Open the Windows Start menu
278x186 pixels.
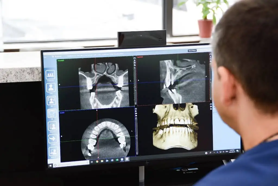[x=50, y=165]
